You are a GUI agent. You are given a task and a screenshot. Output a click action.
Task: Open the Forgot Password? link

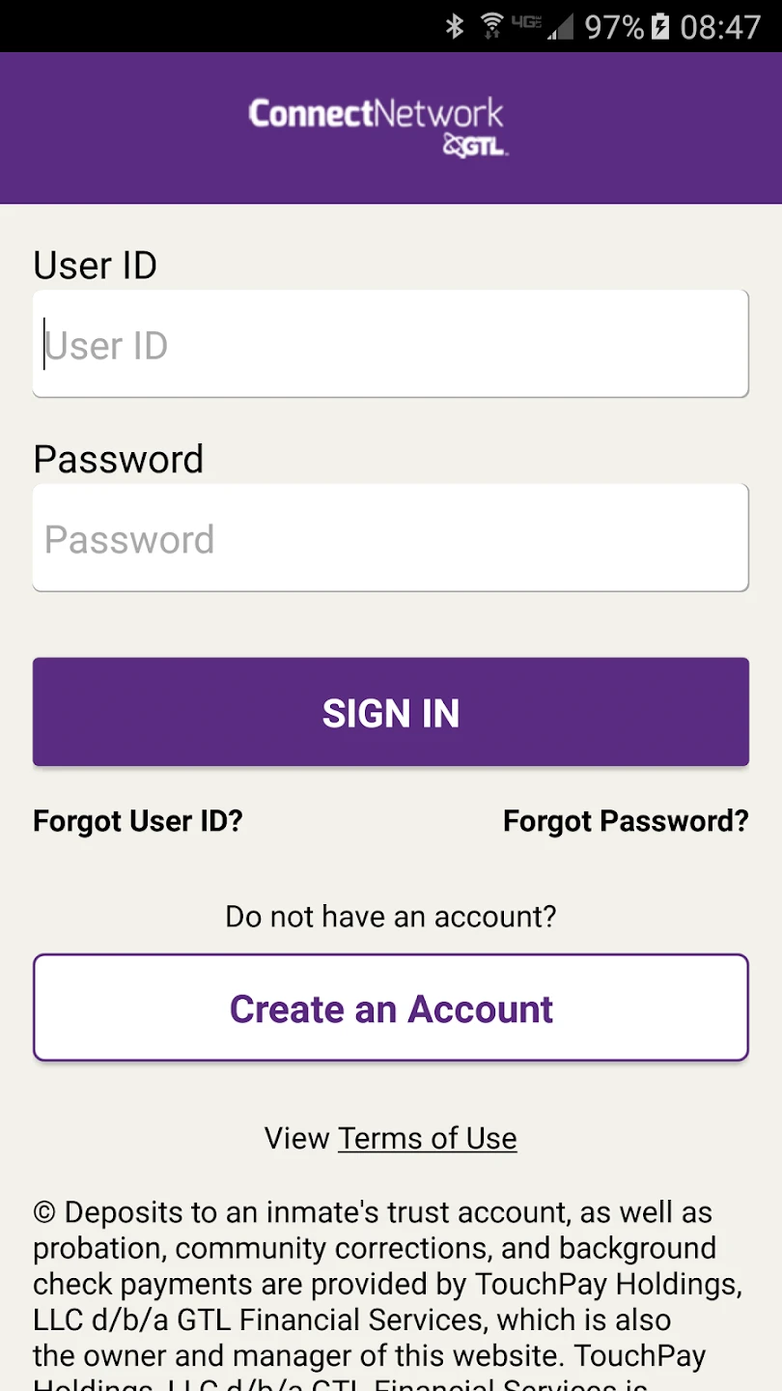point(626,821)
